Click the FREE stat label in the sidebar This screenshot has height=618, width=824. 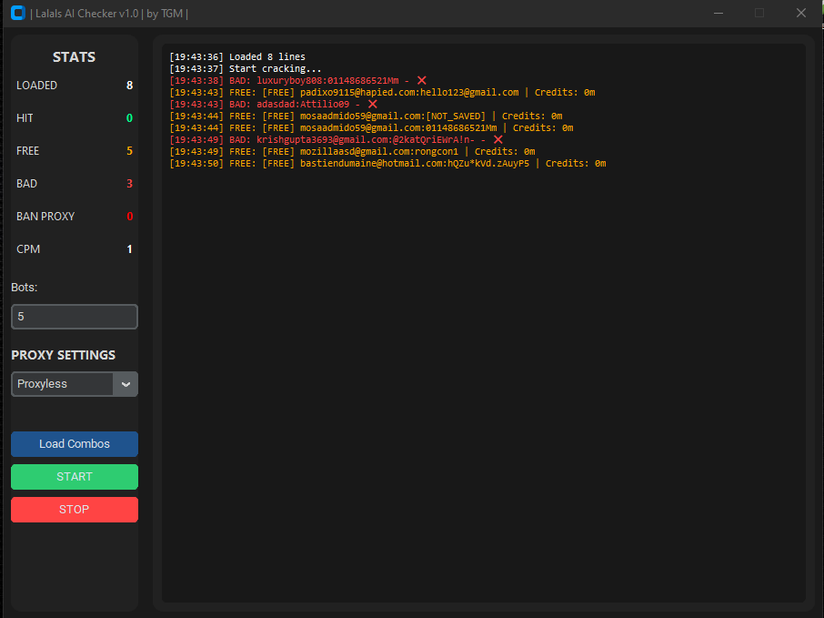[28, 151]
